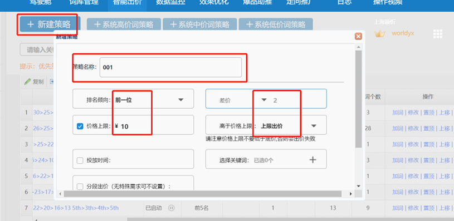Click 置顶 in row 5
This screenshot has width=454, height=221.
(428, 176)
